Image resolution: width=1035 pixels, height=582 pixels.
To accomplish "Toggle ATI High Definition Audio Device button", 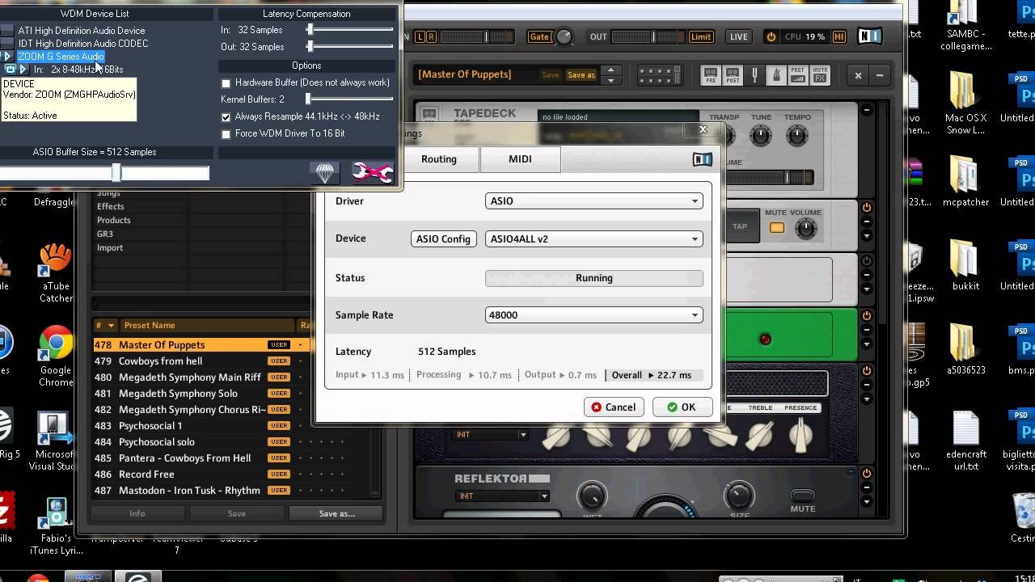I will pyautogui.click(x=6, y=31).
